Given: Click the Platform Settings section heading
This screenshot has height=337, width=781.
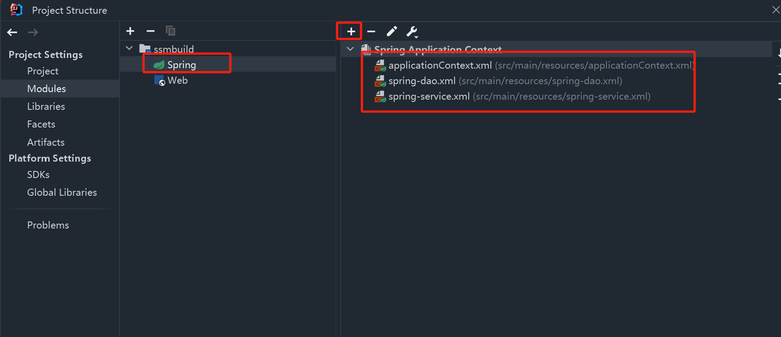Looking at the screenshot, I should click(x=50, y=158).
